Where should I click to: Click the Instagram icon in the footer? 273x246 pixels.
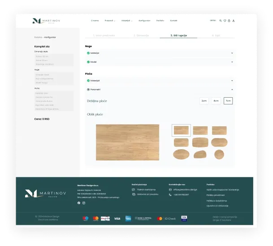coord(84,203)
